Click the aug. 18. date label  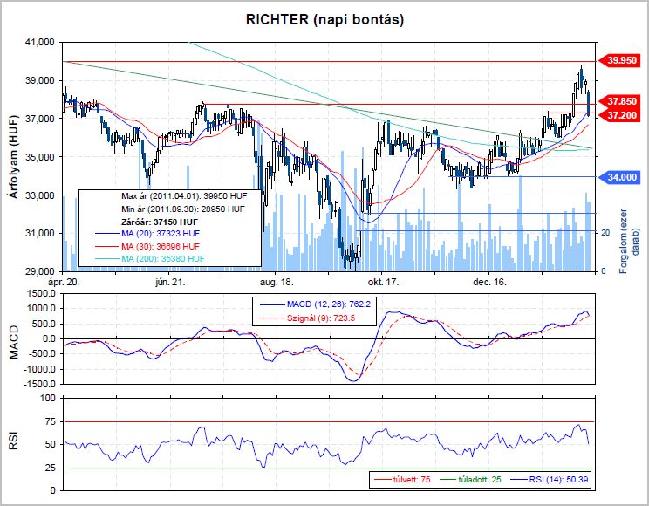(277, 283)
